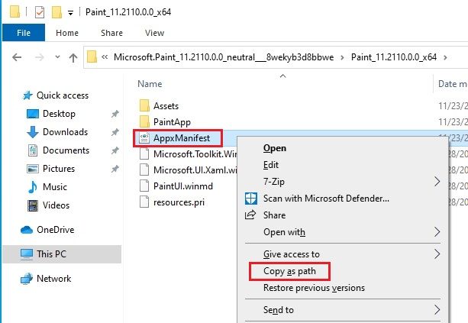Click the Properties quick-access icon in title bar
Screen dimensions: 468x323
[40, 12]
